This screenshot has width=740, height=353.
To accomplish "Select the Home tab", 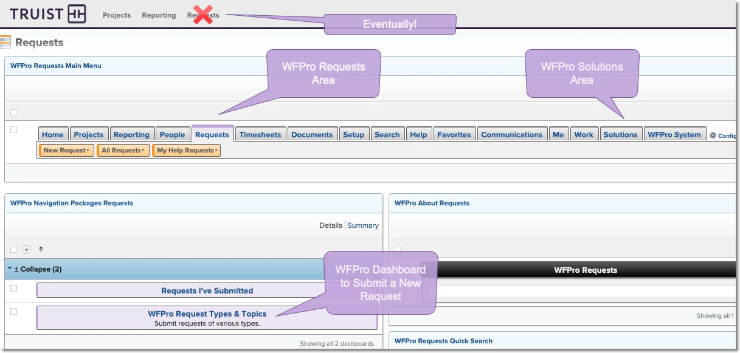I will [x=53, y=134].
